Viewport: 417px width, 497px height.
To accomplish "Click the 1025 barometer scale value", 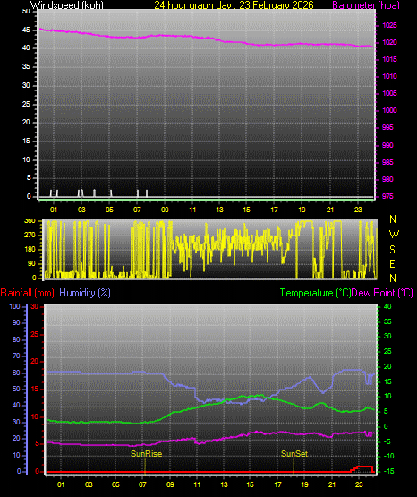I will tap(389, 25).
